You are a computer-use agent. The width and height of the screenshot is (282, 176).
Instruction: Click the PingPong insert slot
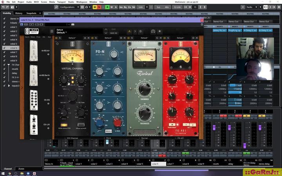235,31
